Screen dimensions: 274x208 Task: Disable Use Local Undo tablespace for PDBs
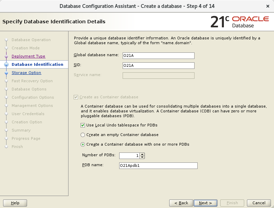83,125
